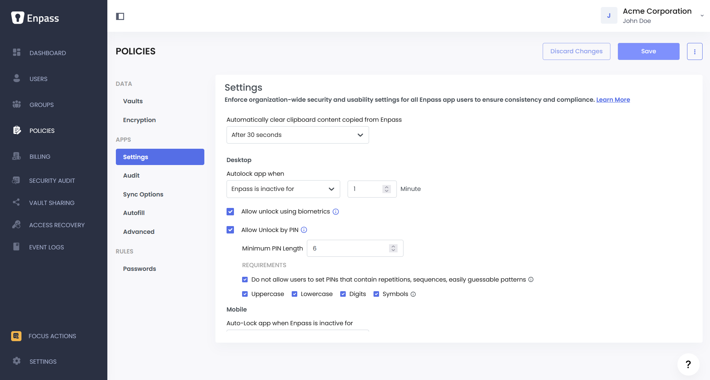
Task: Open the Vaults policy section
Action: point(133,101)
